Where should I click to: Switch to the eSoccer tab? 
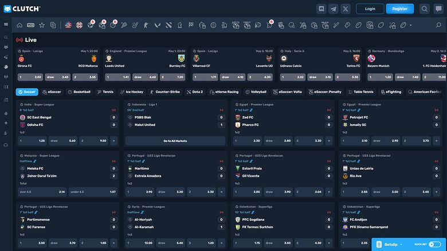[x=52, y=92]
